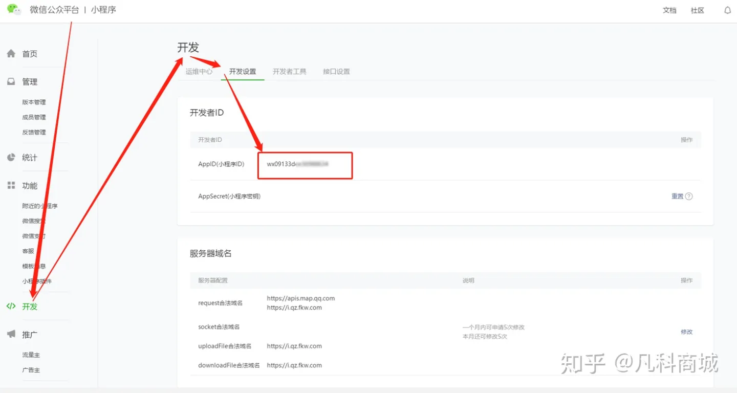Click the WeChat logo icon

pos(13,10)
